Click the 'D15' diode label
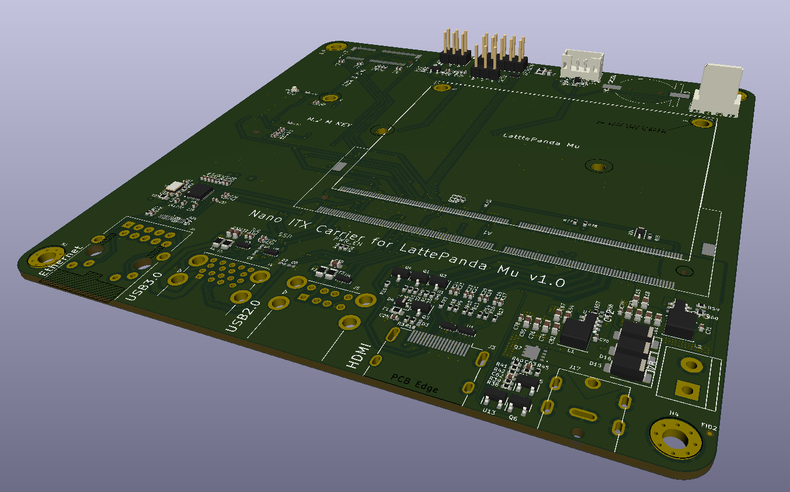Screen dimensions: 790x492 pos(596,364)
